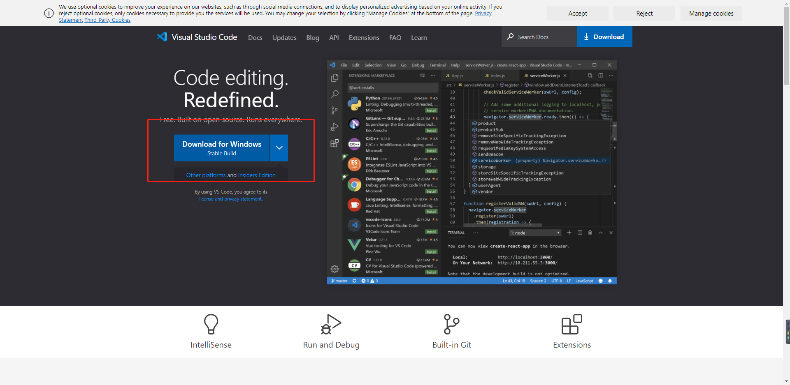Click the serviceWorker.js tab in screenshot
790x385 pixels.
click(545, 76)
